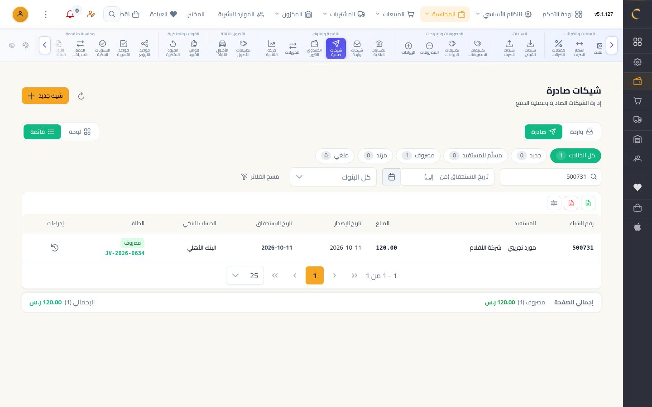Open تصنيفات المصروفات expense categories
Screen dimensions: 652x407
pos(478,48)
